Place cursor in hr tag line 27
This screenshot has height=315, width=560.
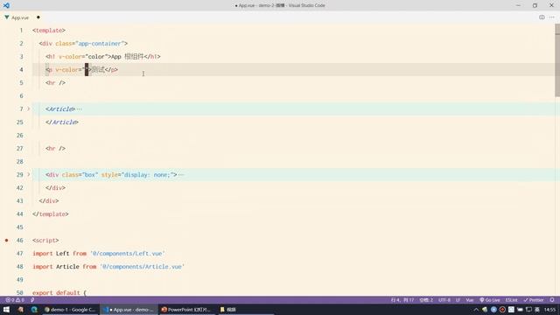point(55,149)
